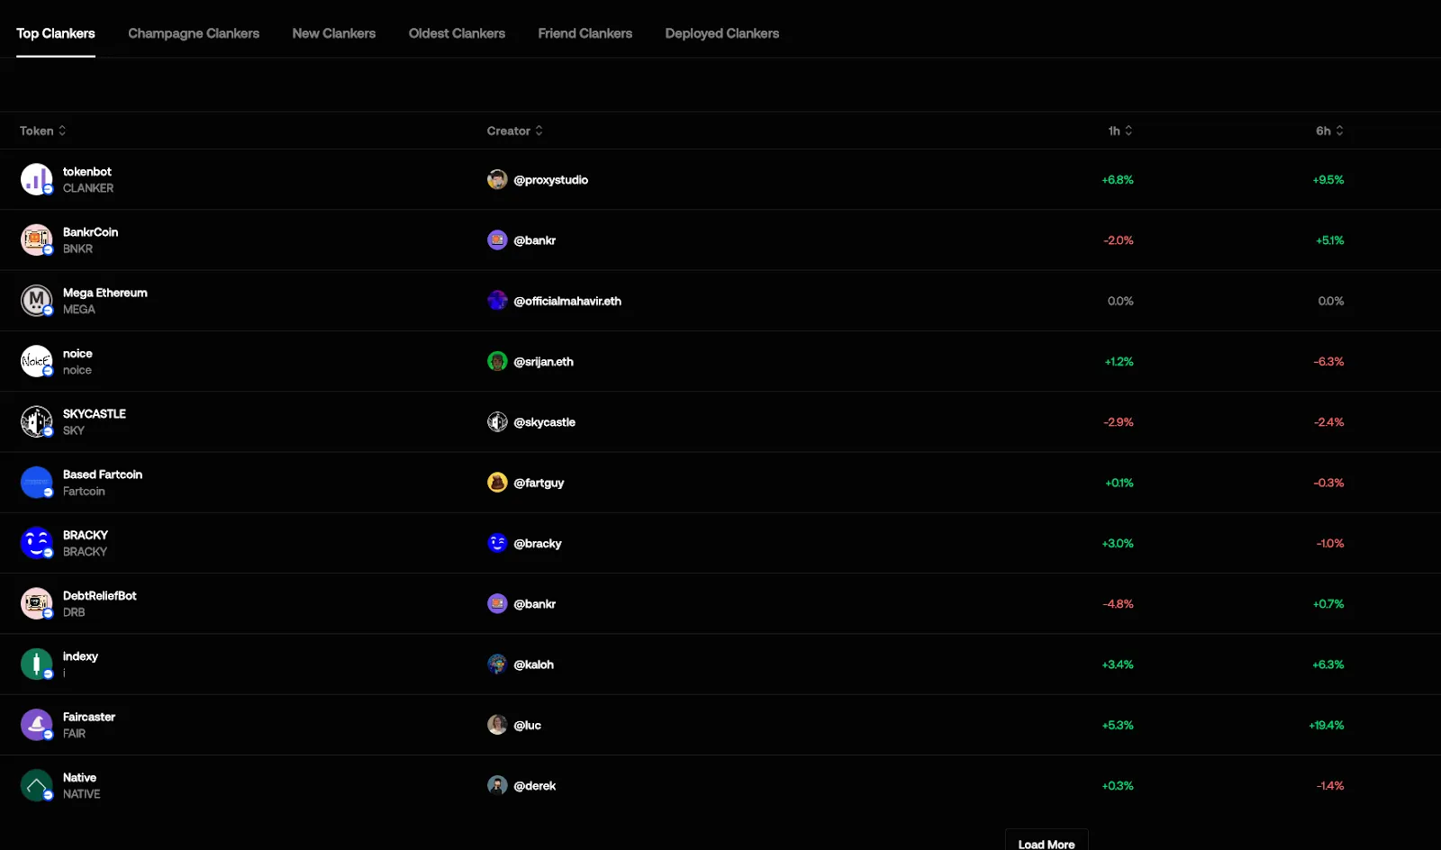This screenshot has height=850, width=1441.
Task: Sort the table by Token column
Action: pyautogui.click(x=43, y=131)
